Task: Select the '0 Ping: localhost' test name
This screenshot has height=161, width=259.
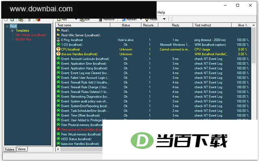Action: (x=72, y=40)
